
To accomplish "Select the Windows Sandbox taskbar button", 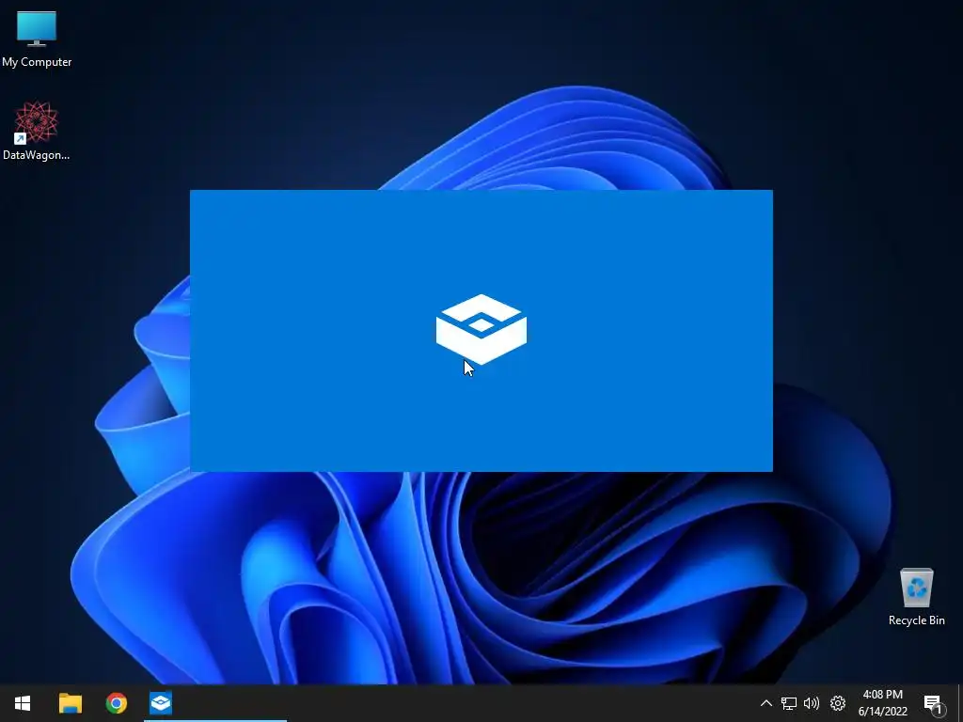I will click(x=161, y=703).
